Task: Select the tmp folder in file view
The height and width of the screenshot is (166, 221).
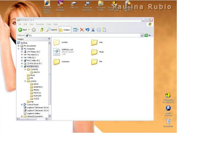Action: [x=97, y=42]
